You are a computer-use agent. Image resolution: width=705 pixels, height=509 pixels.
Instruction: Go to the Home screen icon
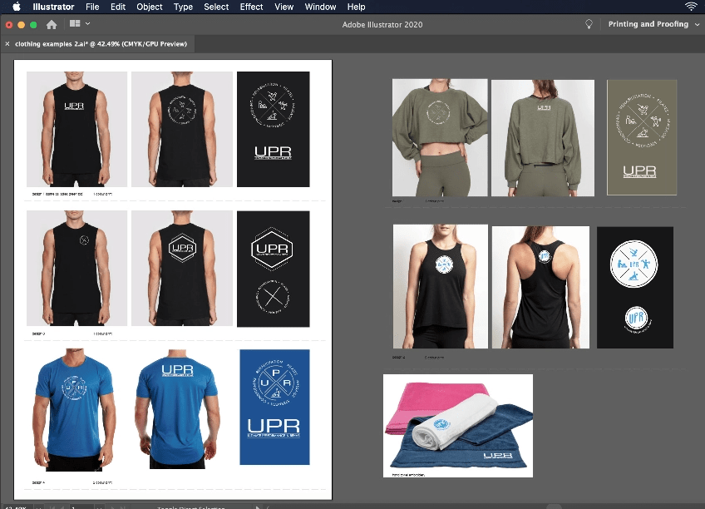pos(52,24)
